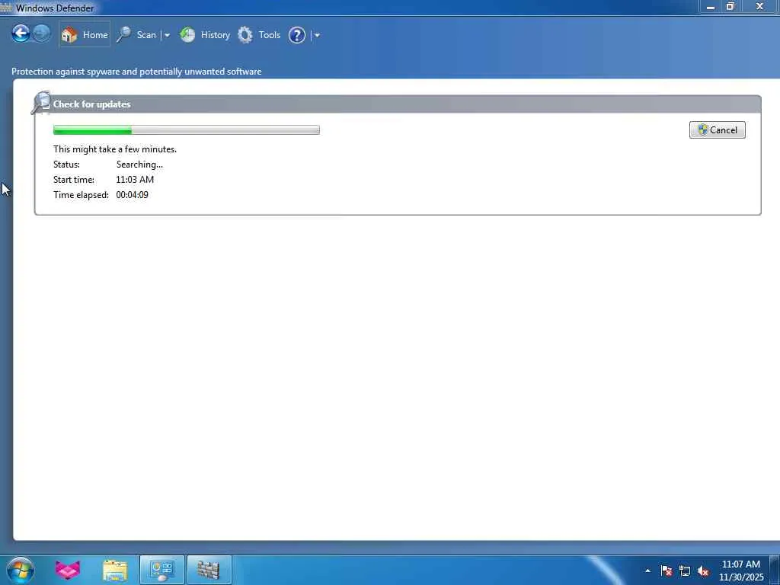Open Windows Explorer from taskbar
This screenshot has height=585, width=780.
point(115,570)
